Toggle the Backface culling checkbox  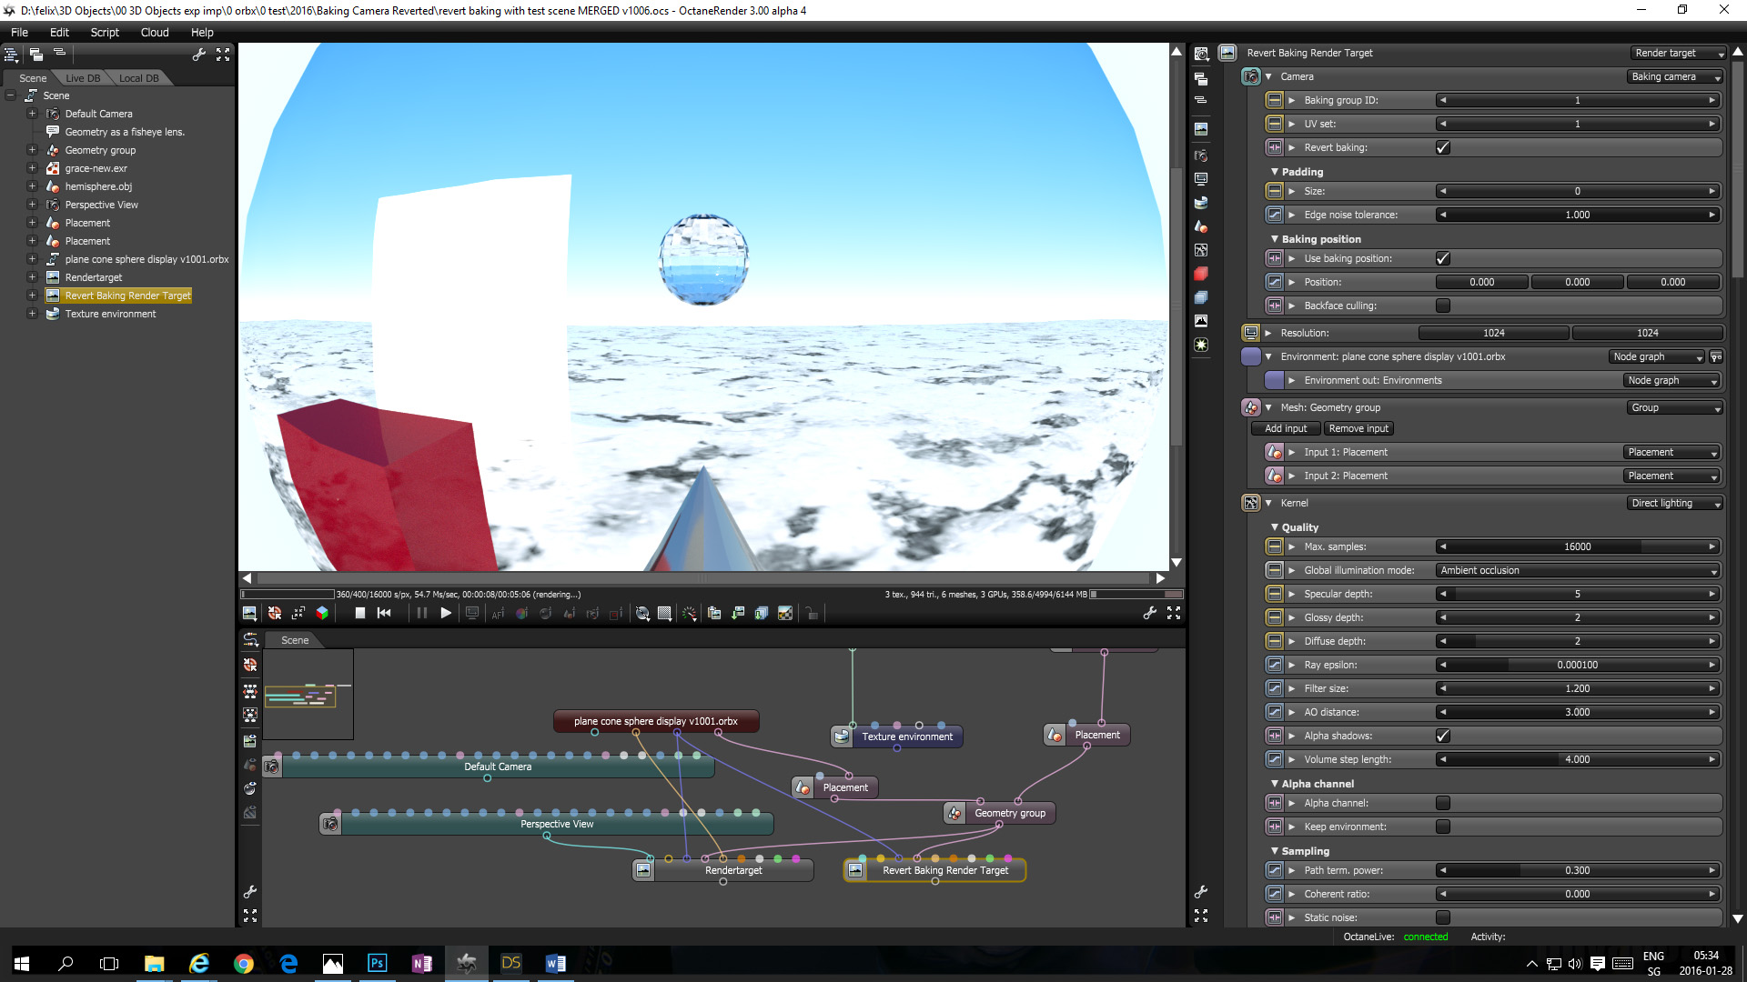1443,306
